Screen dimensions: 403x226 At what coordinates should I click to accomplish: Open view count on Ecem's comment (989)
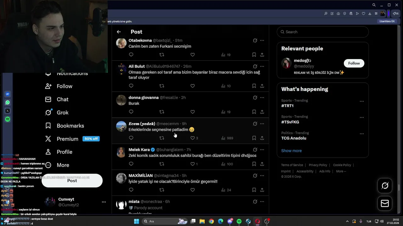tap(227, 138)
